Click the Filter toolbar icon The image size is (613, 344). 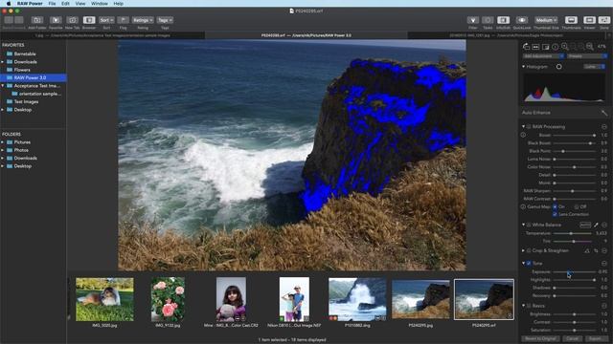click(x=472, y=20)
